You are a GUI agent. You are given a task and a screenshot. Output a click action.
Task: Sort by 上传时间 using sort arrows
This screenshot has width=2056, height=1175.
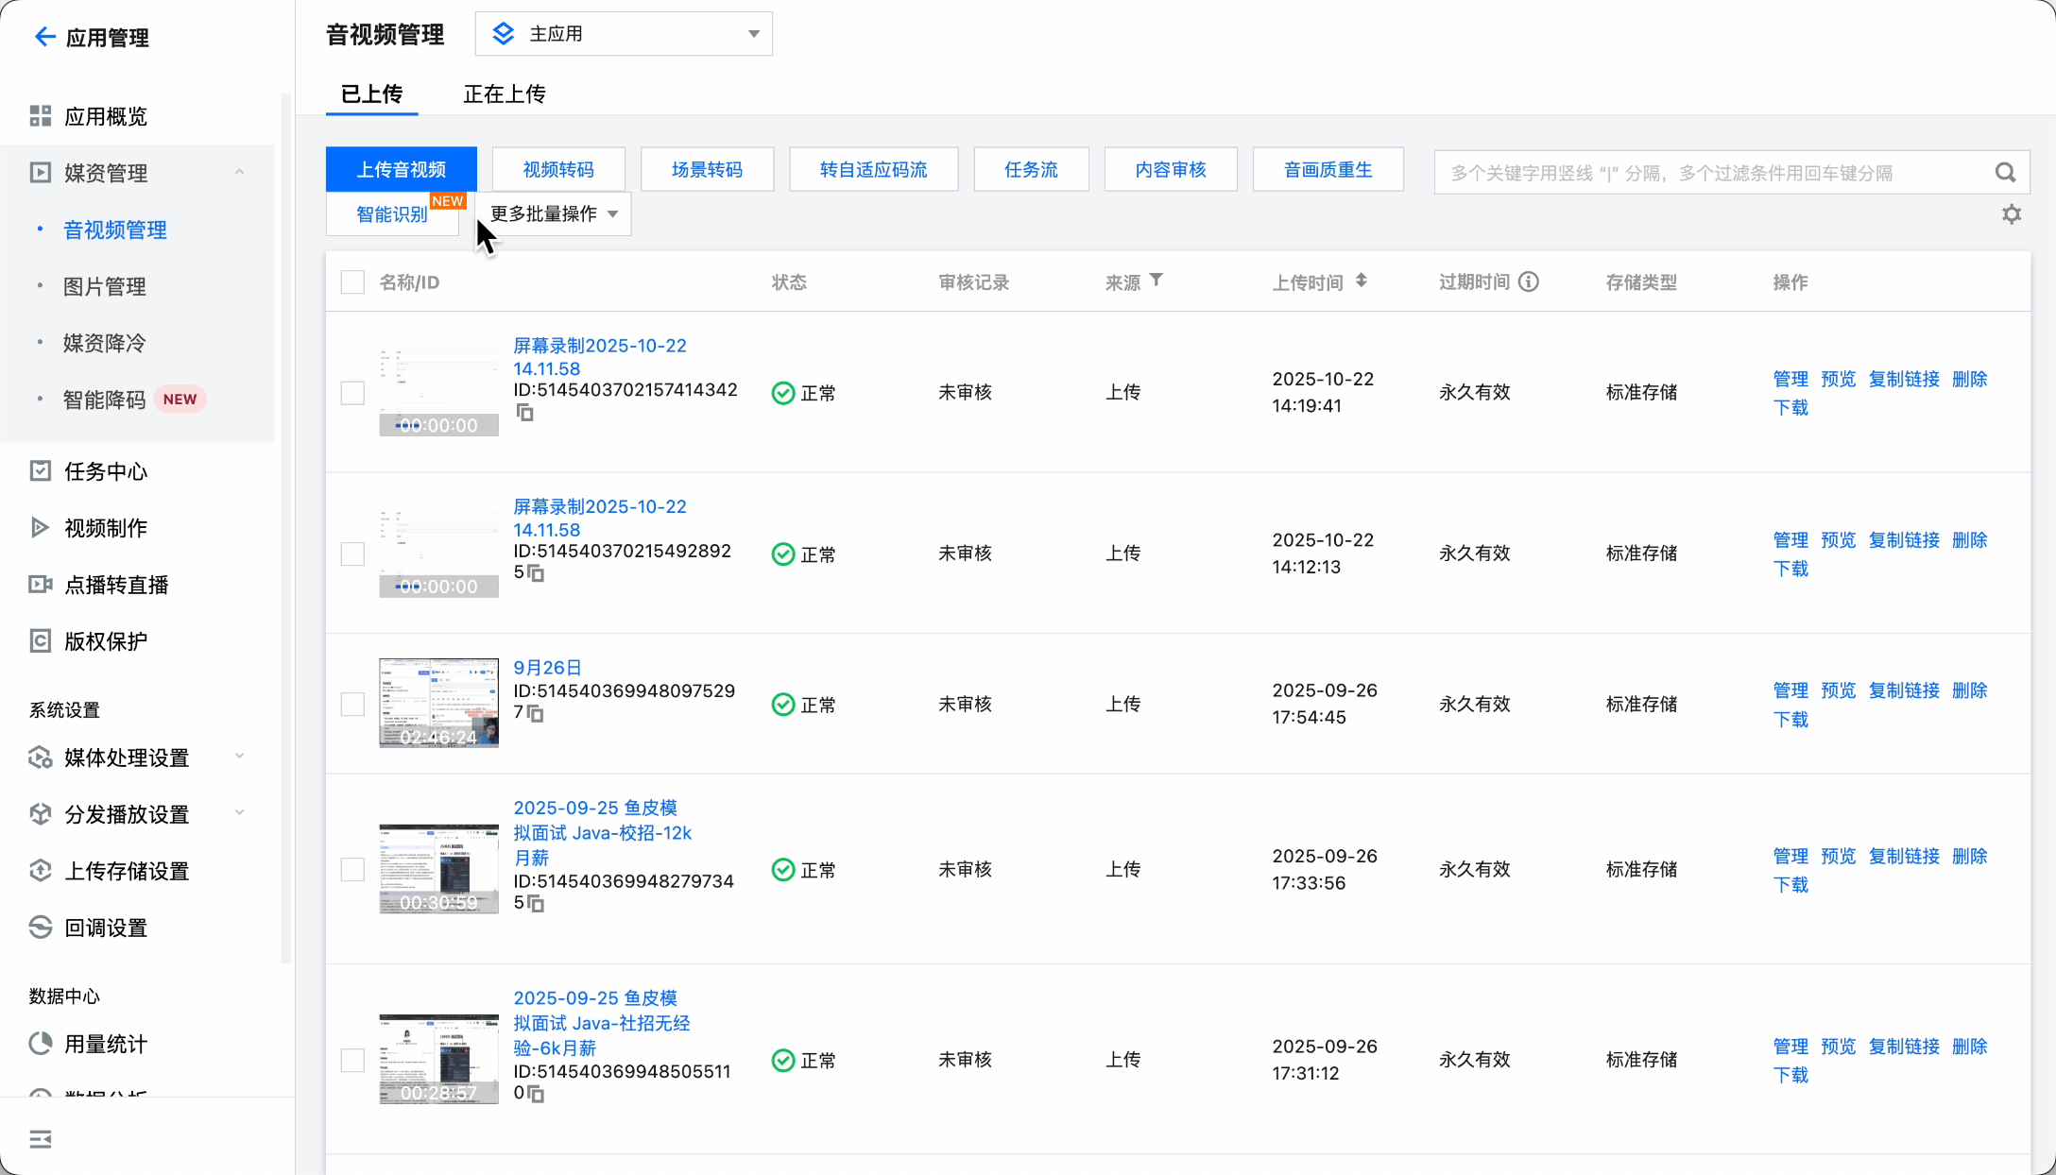tap(1361, 281)
